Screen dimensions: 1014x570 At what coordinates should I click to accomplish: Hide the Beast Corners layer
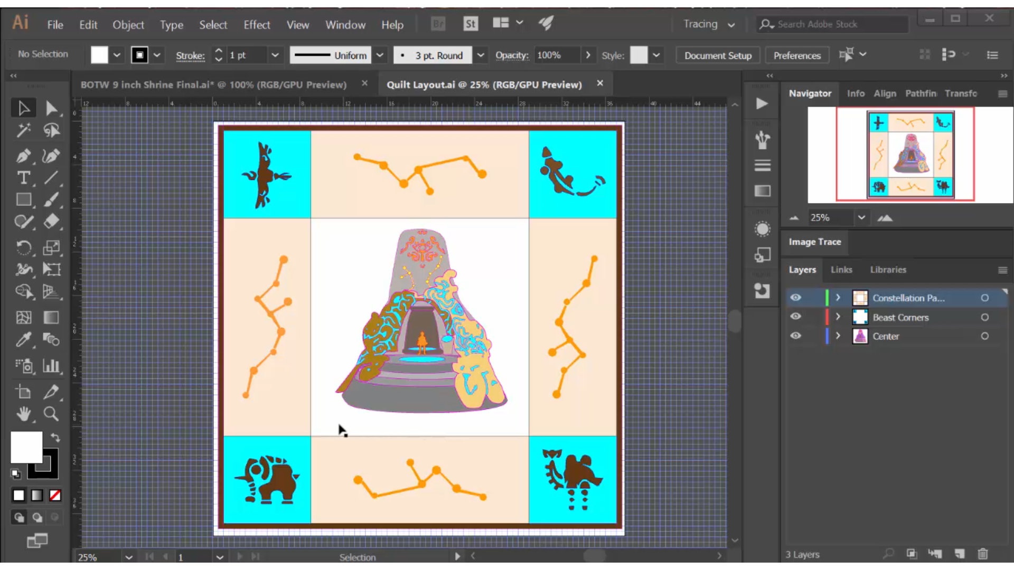coord(795,317)
